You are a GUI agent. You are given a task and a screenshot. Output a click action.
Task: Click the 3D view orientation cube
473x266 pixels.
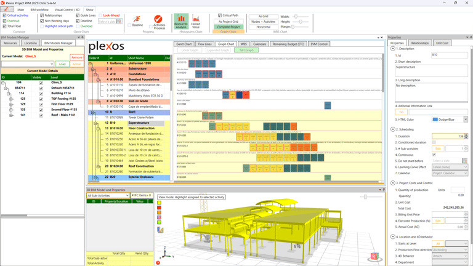tap(374, 256)
